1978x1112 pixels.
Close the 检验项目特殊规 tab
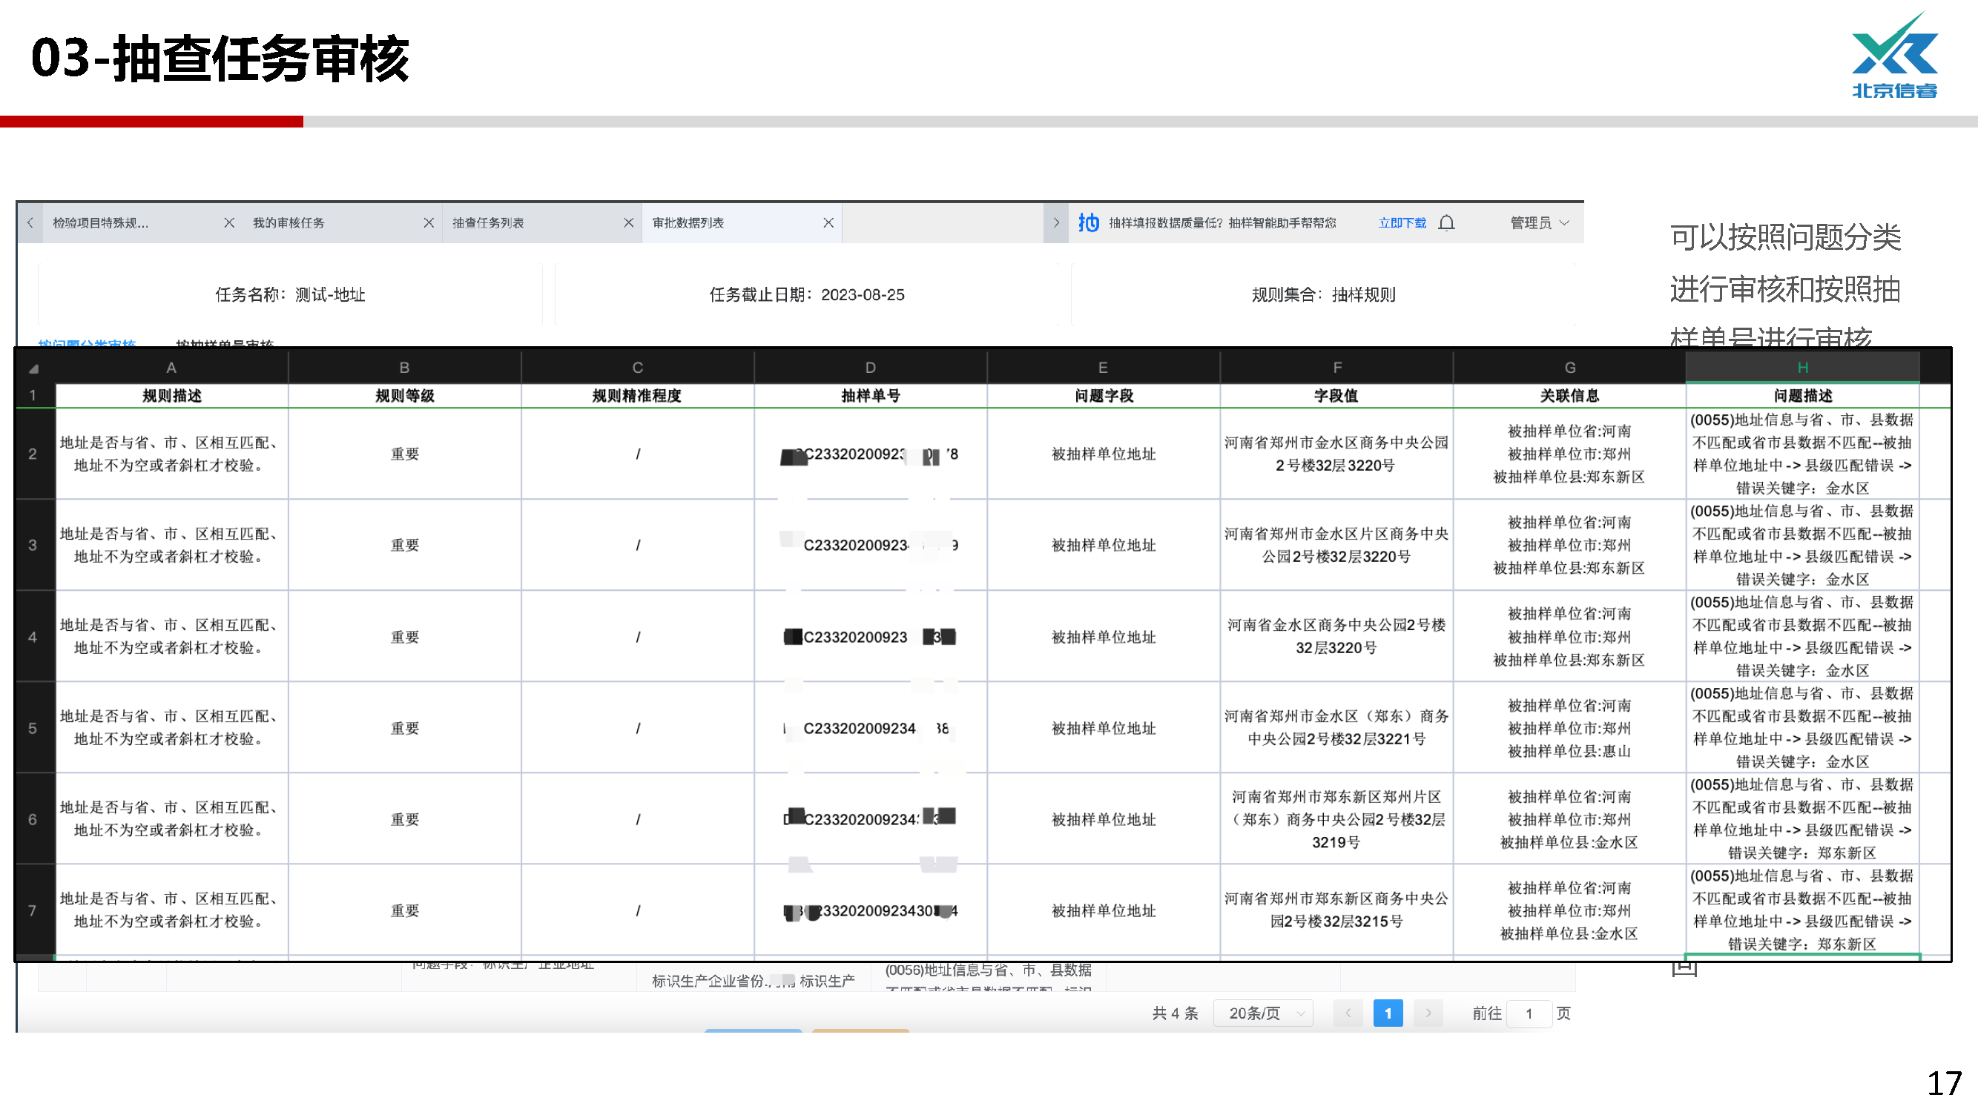(229, 222)
